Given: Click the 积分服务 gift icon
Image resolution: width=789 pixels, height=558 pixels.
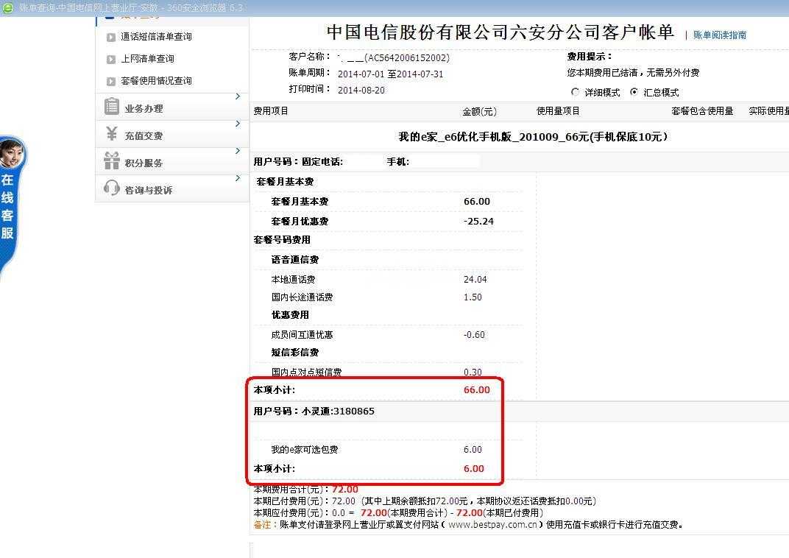Looking at the screenshot, I should tap(112, 160).
